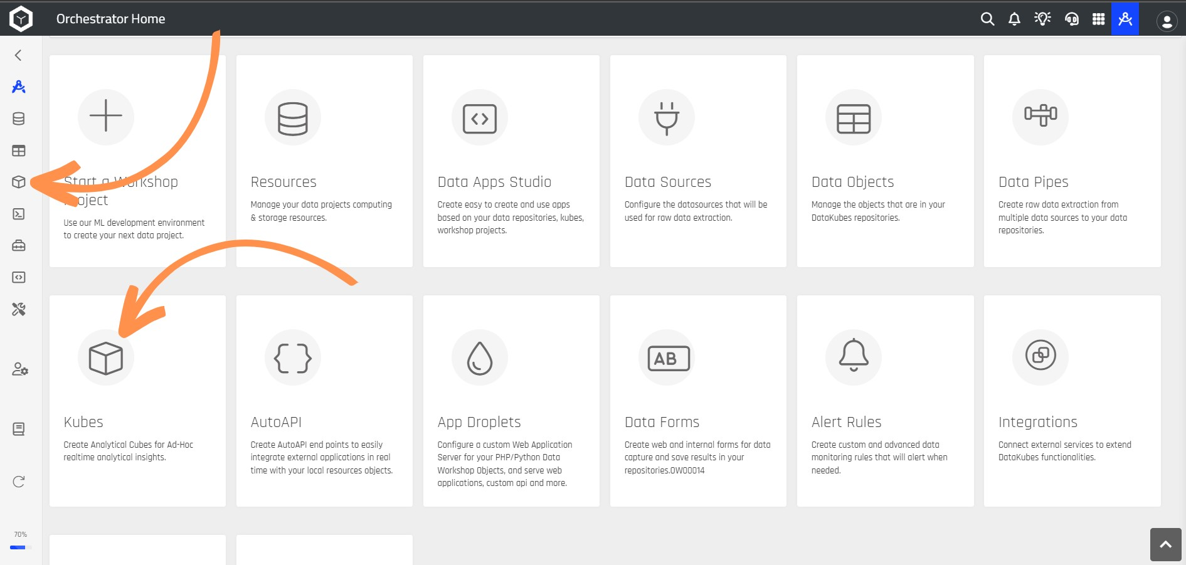Image resolution: width=1186 pixels, height=565 pixels.
Task: Open the headset support icon
Action: [x=1071, y=19]
